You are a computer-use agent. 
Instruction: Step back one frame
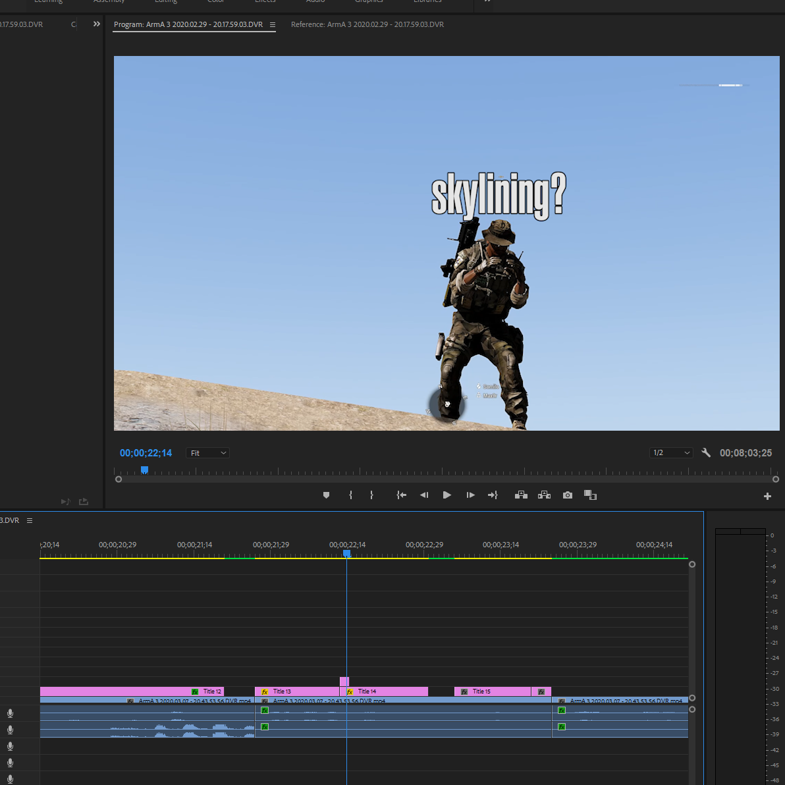424,495
